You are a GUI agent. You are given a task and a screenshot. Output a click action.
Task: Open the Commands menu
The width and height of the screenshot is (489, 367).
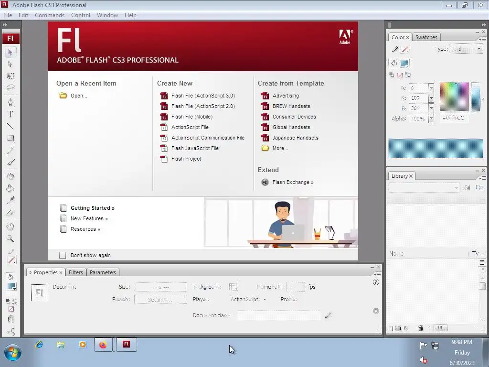pyautogui.click(x=50, y=15)
